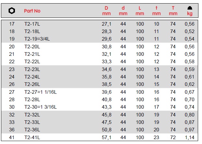Select part number T2-36L
Viewport: 202px width, 144px height.
tap(32, 130)
